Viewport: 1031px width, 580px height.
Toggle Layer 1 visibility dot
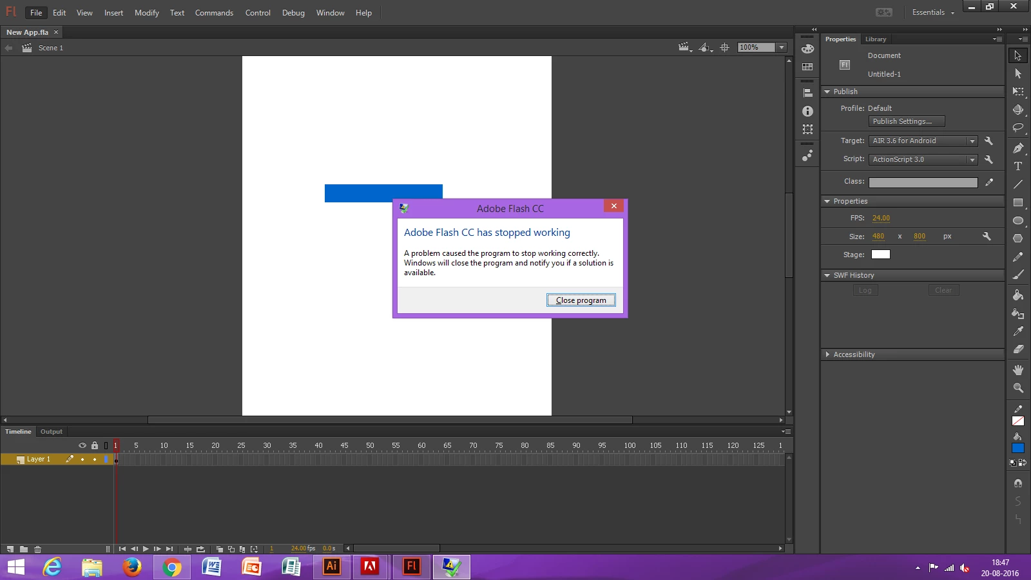coord(82,459)
